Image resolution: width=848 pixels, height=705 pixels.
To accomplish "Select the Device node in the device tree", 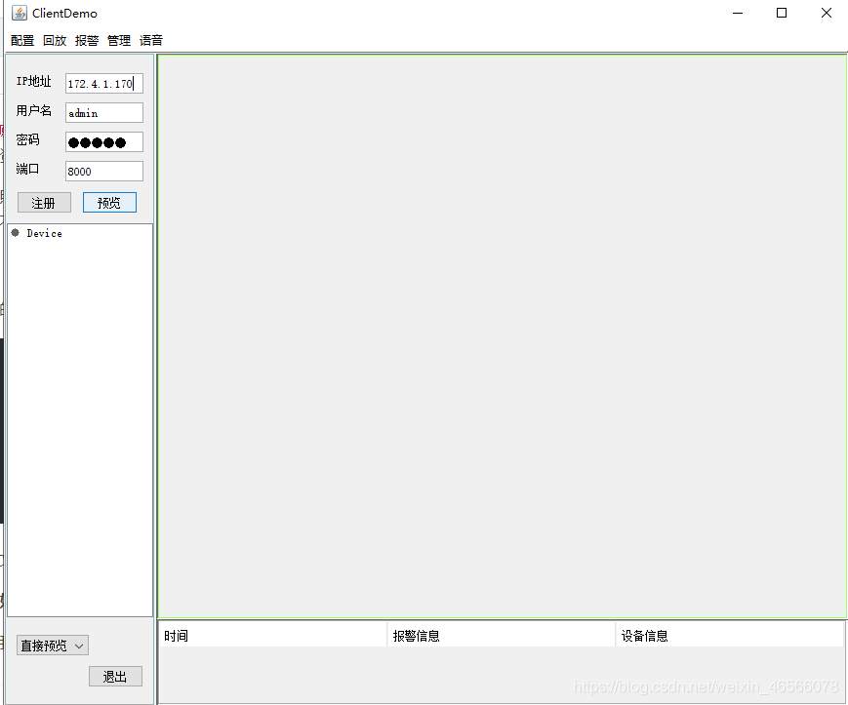I will (x=44, y=233).
